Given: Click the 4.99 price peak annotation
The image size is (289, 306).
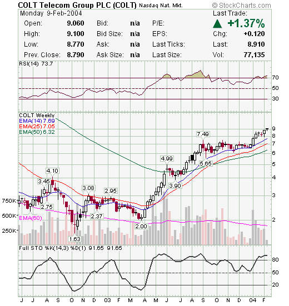Looking at the screenshot, I should [167, 158].
